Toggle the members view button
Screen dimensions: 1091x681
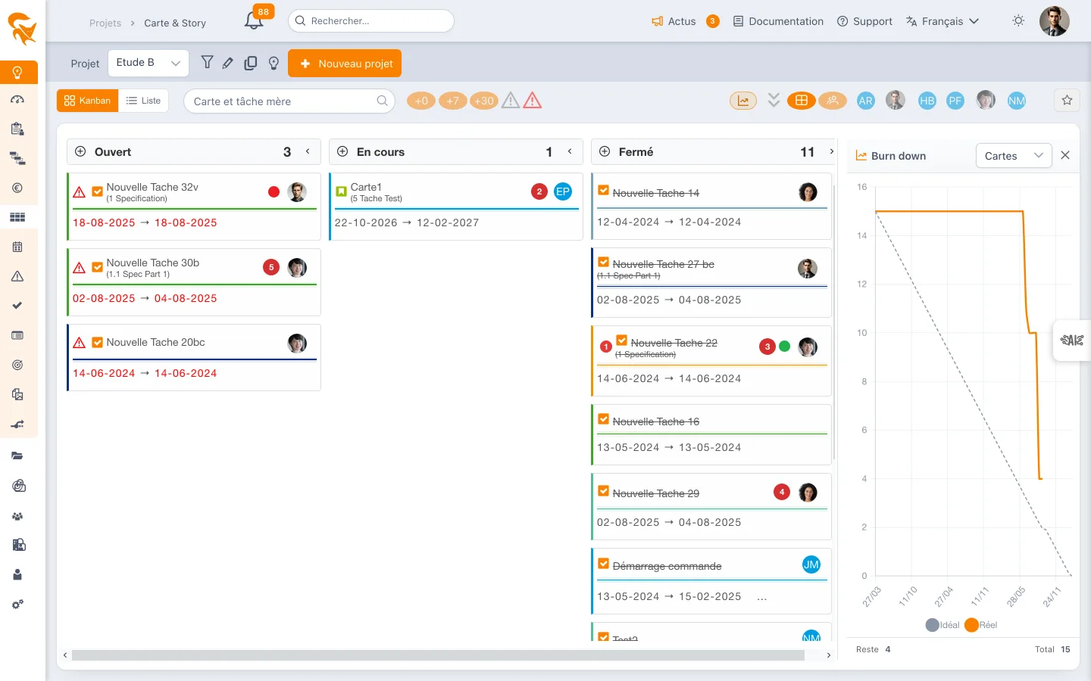click(x=832, y=101)
